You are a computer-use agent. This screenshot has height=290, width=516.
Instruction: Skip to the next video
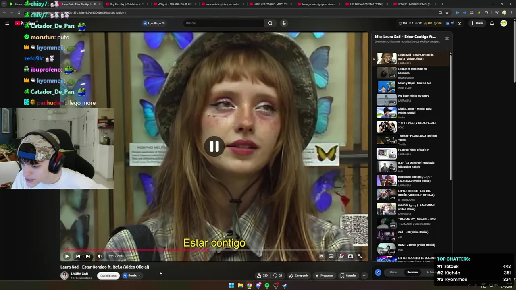[x=88, y=256]
